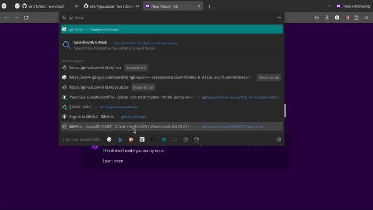Viewport: 373px width, 210px height.
Task: Open the Extensions puzzle icon
Action: [x=357, y=17]
